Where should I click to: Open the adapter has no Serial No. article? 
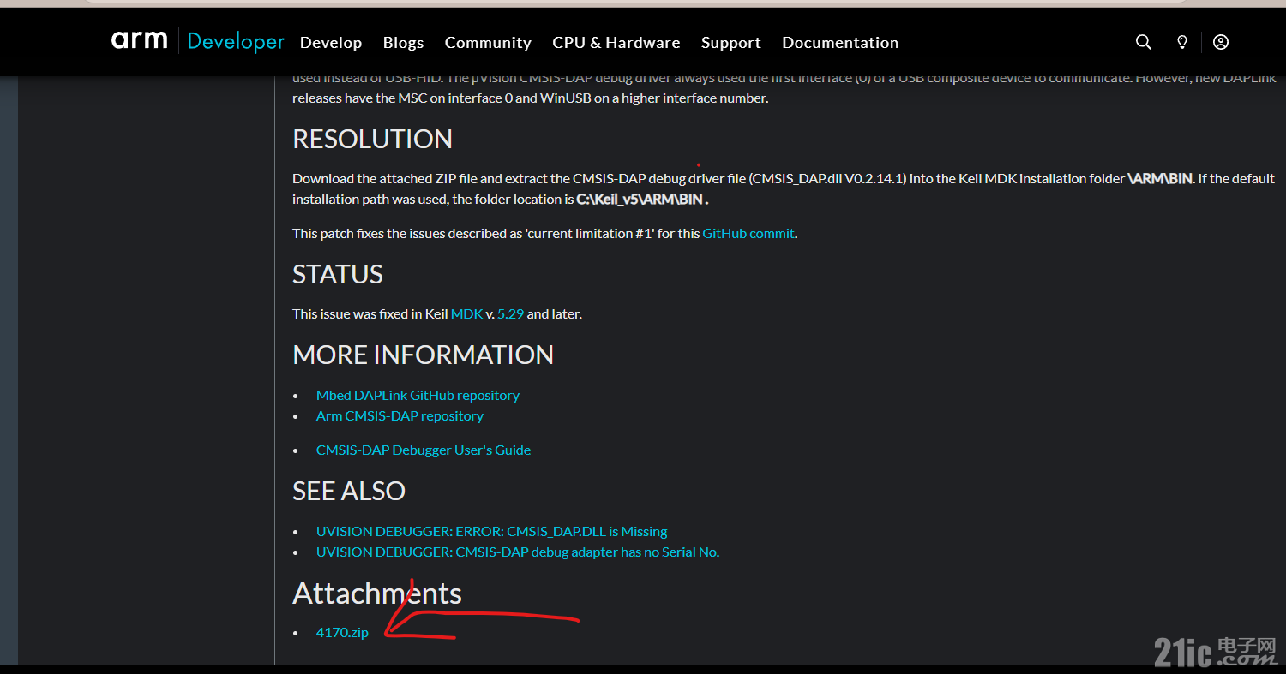(518, 552)
